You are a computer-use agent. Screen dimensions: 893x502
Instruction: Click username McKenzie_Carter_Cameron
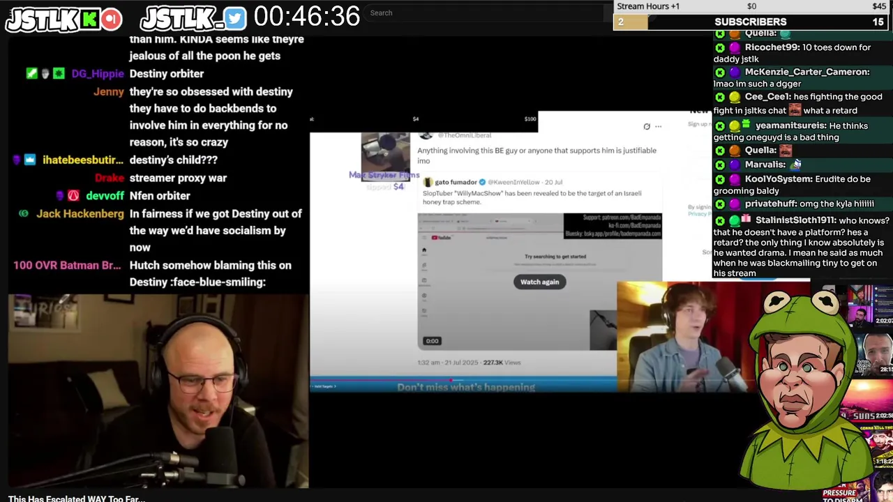point(807,72)
